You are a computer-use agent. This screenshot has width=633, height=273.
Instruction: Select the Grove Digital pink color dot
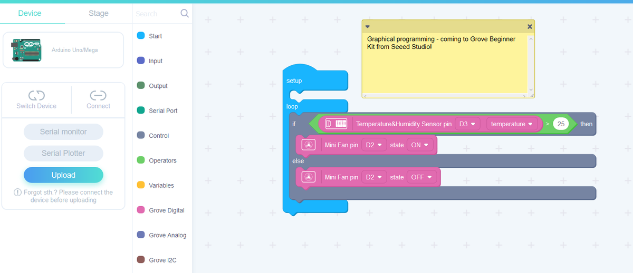(x=141, y=210)
